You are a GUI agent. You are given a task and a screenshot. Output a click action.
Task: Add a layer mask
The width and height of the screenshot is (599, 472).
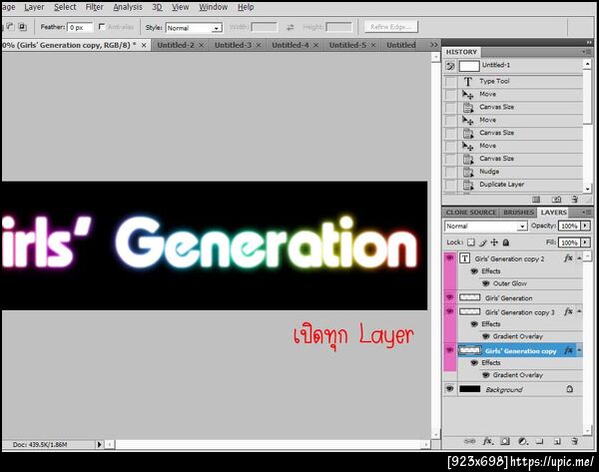pos(505,441)
